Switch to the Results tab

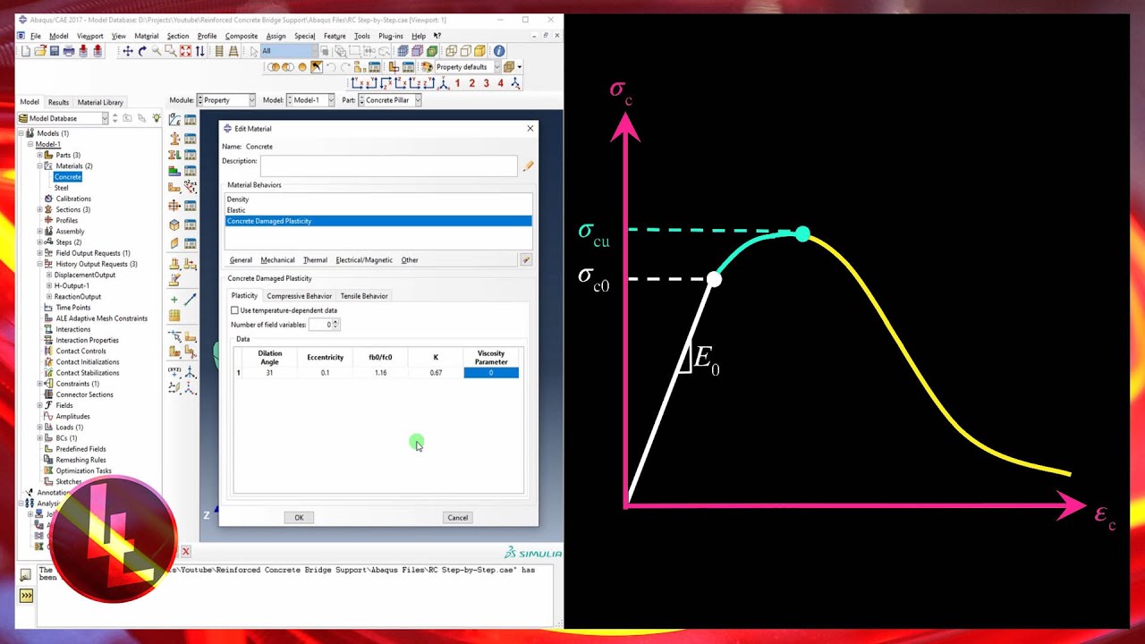click(x=58, y=102)
